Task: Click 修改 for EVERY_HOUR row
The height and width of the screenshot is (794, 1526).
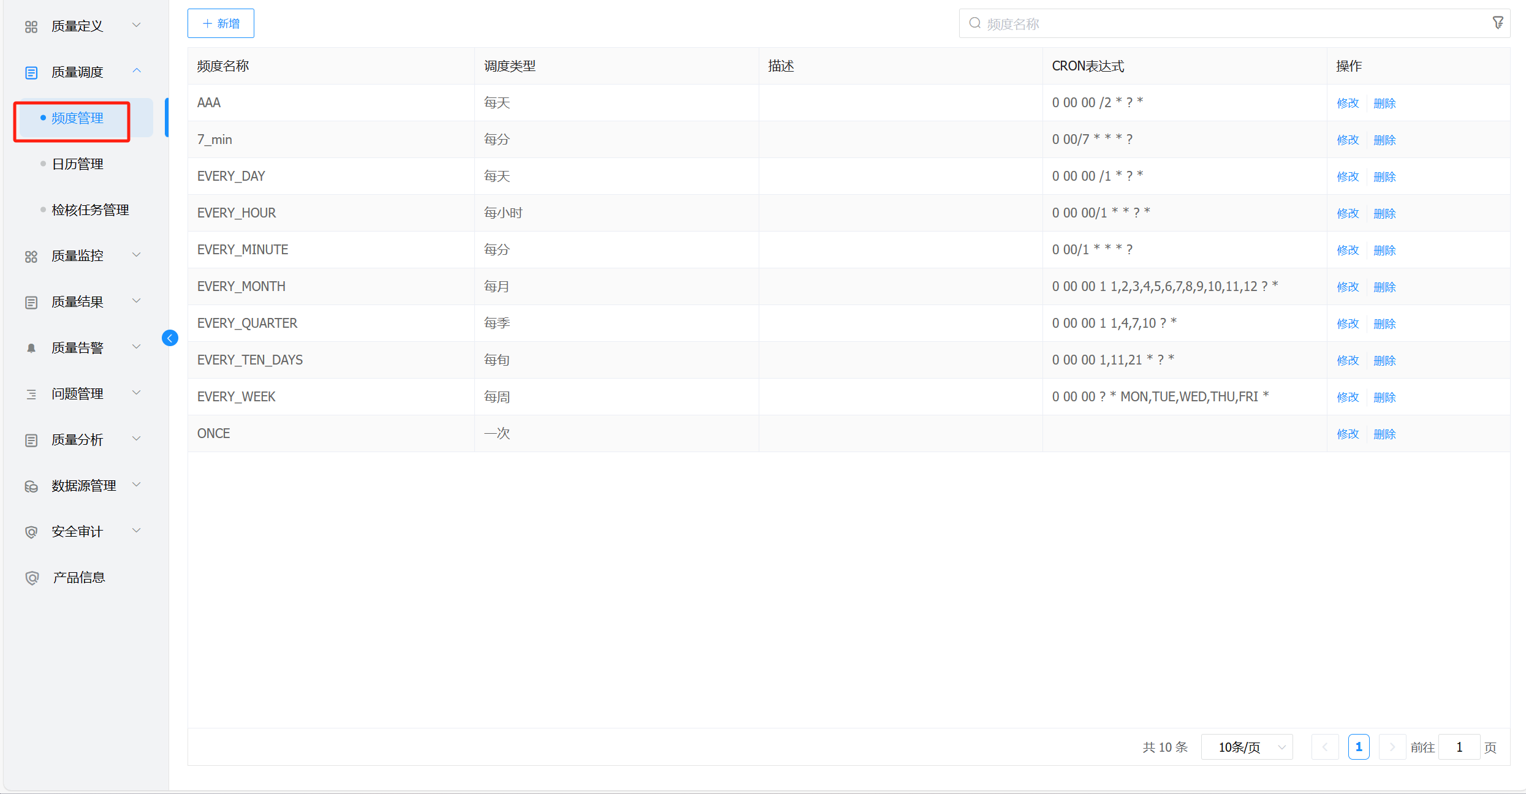Action: pos(1348,213)
